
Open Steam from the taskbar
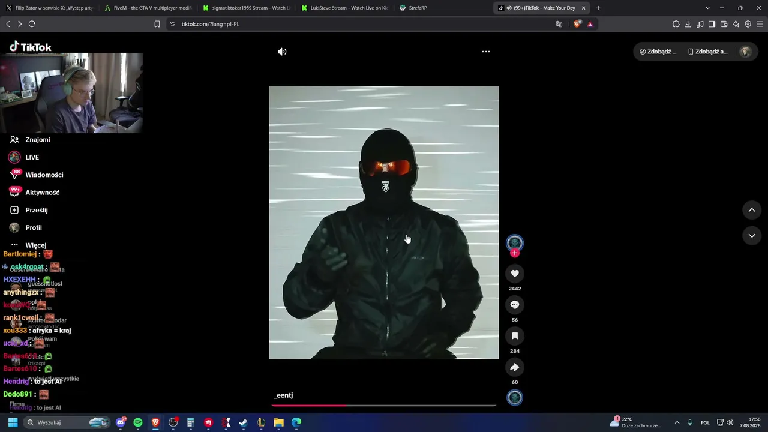tap(244, 422)
